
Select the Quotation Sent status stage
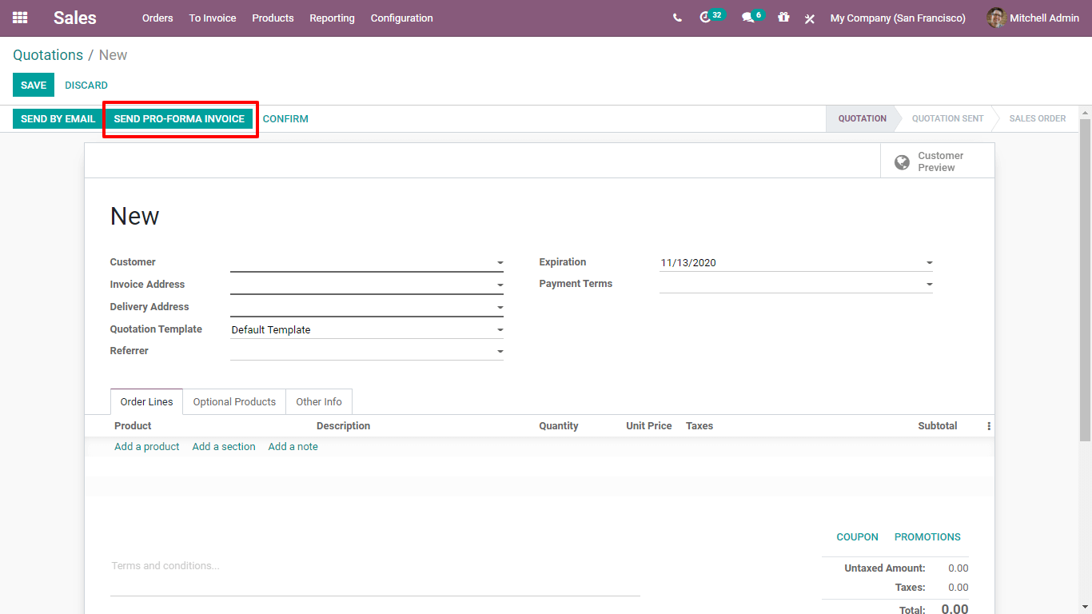947,118
